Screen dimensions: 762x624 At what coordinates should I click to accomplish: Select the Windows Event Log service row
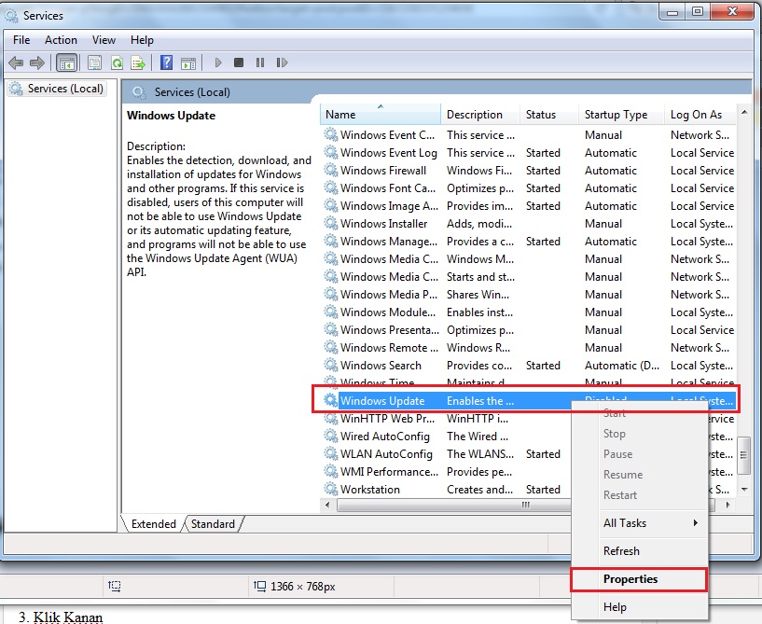pyautogui.click(x=529, y=153)
